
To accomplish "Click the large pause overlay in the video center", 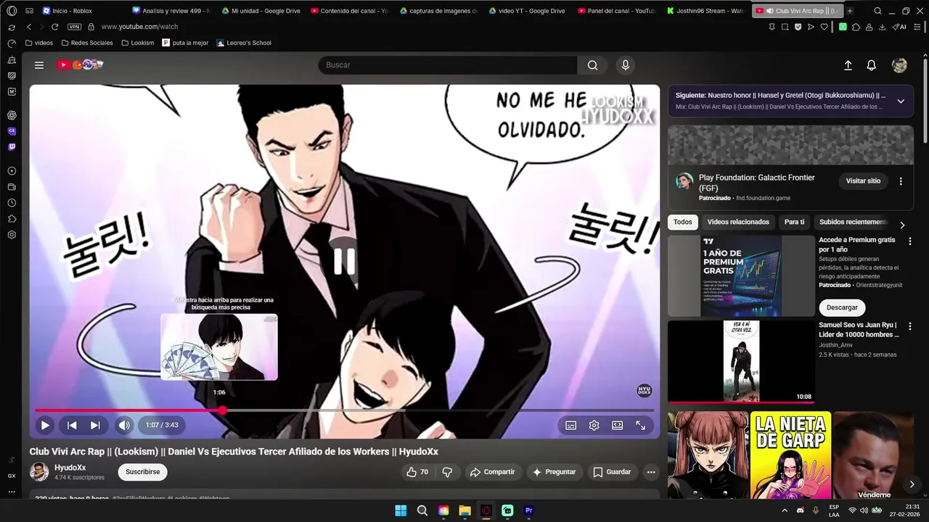I will pos(345,261).
